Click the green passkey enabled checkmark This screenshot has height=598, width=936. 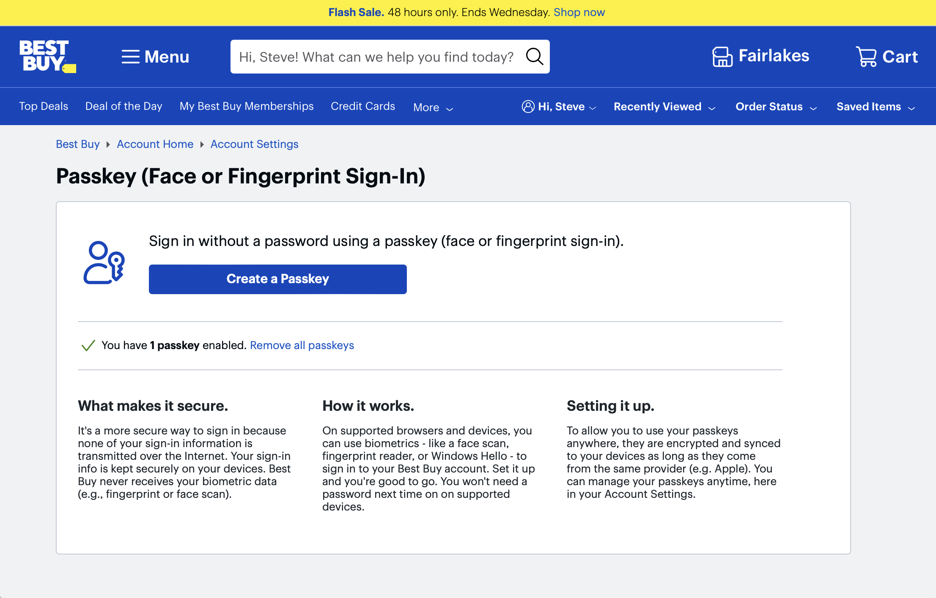click(x=88, y=346)
